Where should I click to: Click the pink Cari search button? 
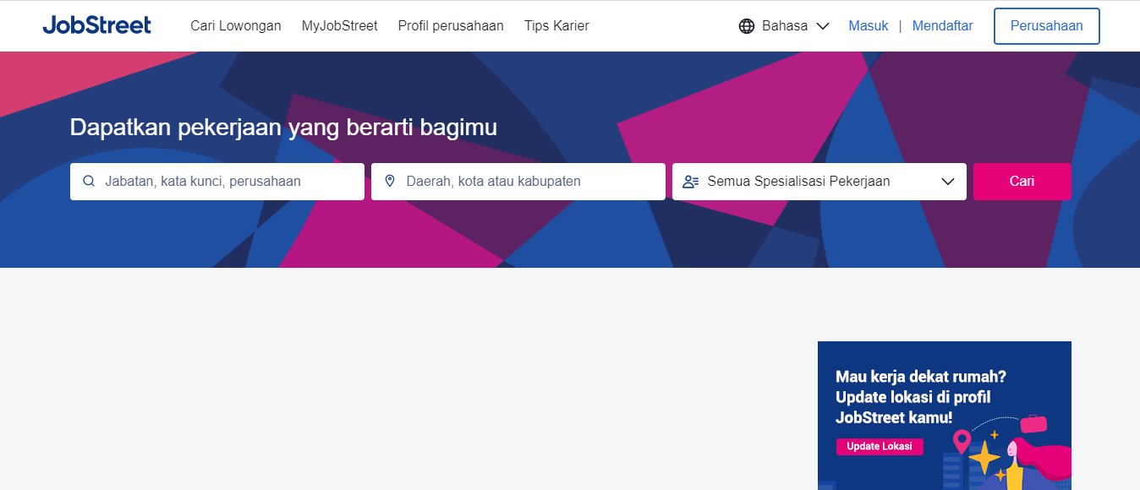(x=1022, y=182)
